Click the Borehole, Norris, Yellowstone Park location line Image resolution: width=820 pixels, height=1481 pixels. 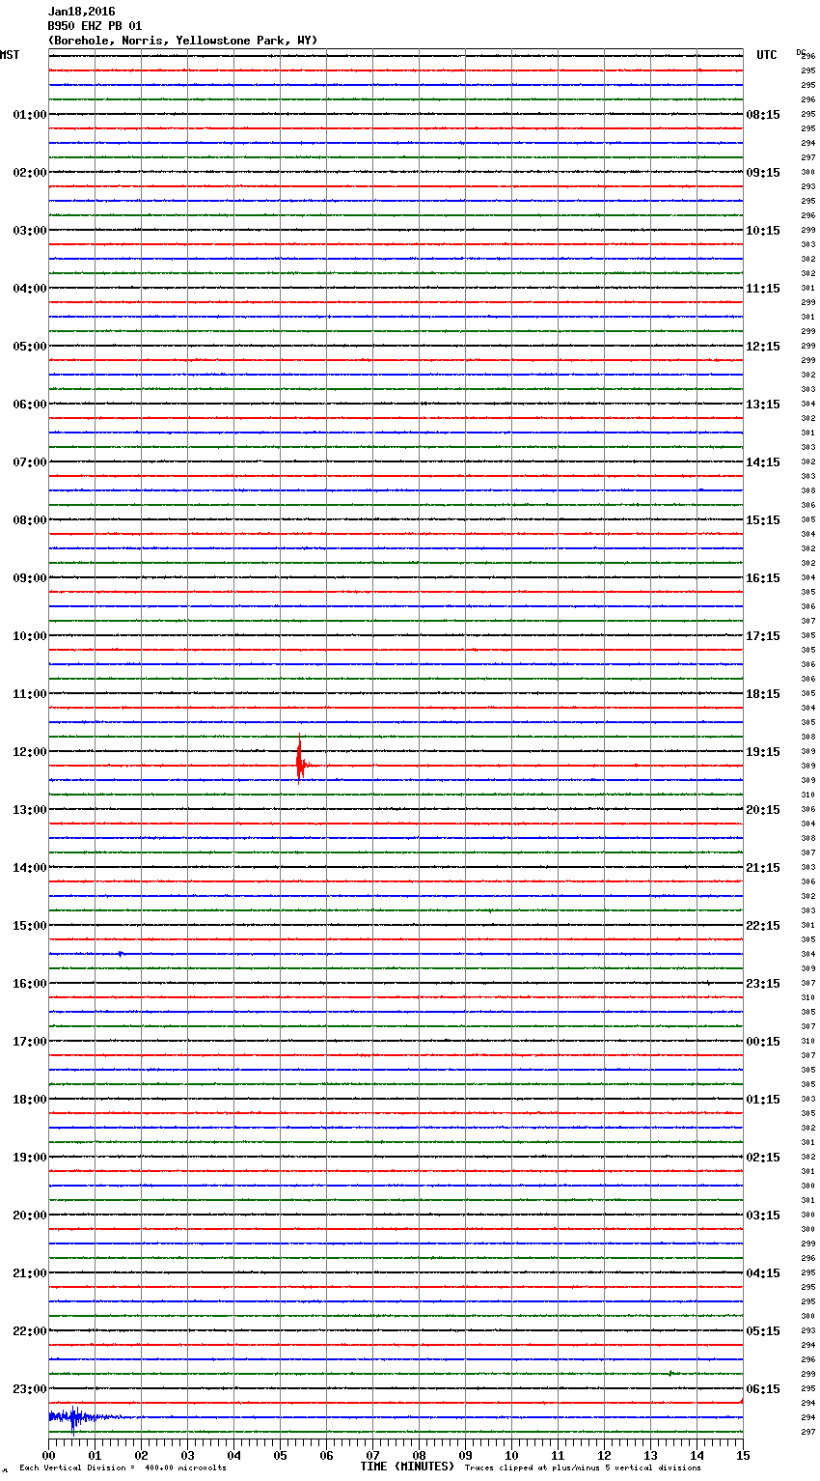[182, 41]
